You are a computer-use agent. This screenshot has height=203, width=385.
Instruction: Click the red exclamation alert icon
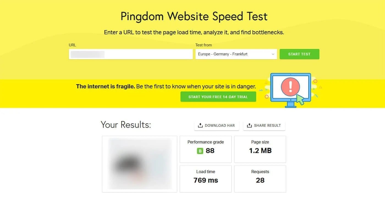point(290,86)
